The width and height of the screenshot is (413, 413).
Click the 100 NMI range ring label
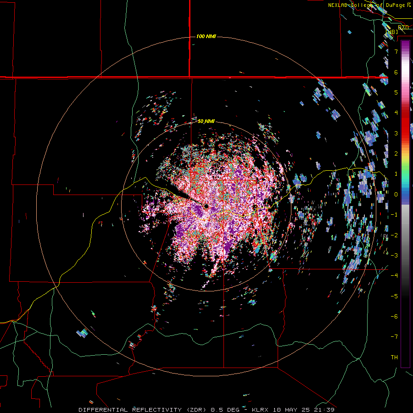point(206,36)
